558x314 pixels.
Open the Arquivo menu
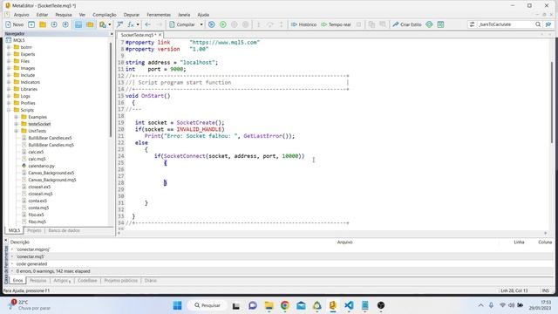pos(21,15)
